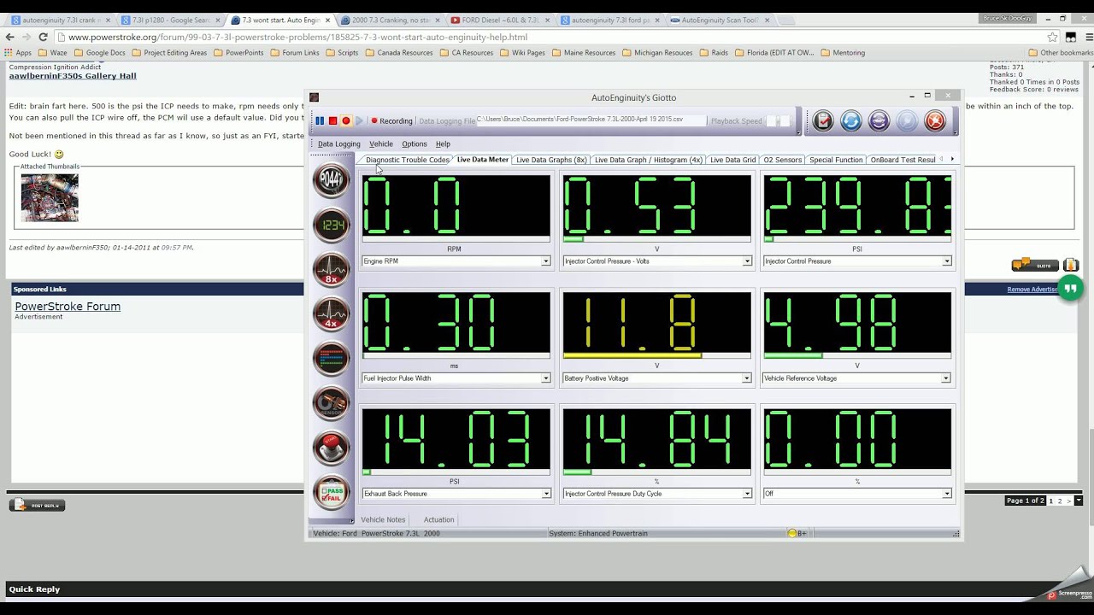Open the Options menu in Giotto
This screenshot has height=615, width=1094.
(415, 143)
